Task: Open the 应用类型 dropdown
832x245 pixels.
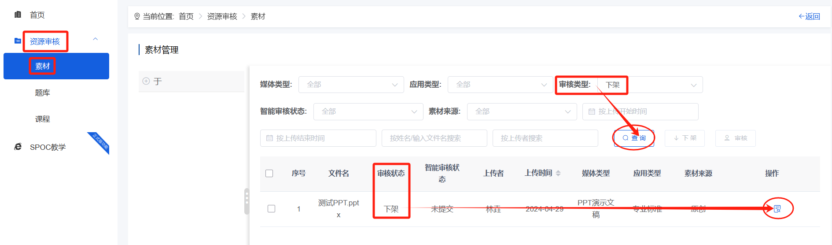Action: (x=500, y=85)
